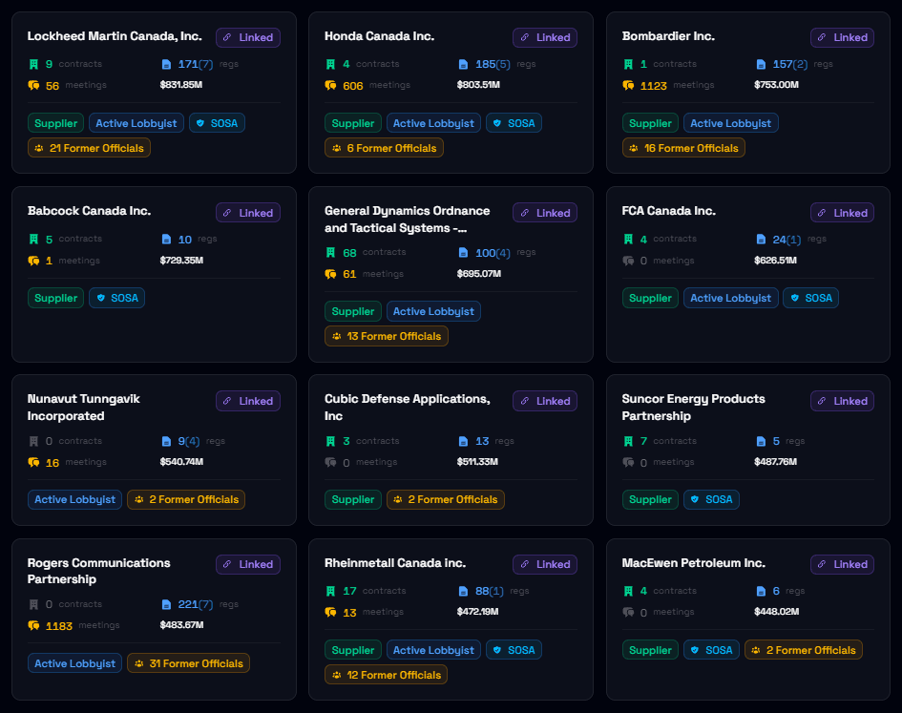902x713 pixels.
Task: Click the shield icon in Babcock's SOSA tag
Action: [x=101, y=298]
